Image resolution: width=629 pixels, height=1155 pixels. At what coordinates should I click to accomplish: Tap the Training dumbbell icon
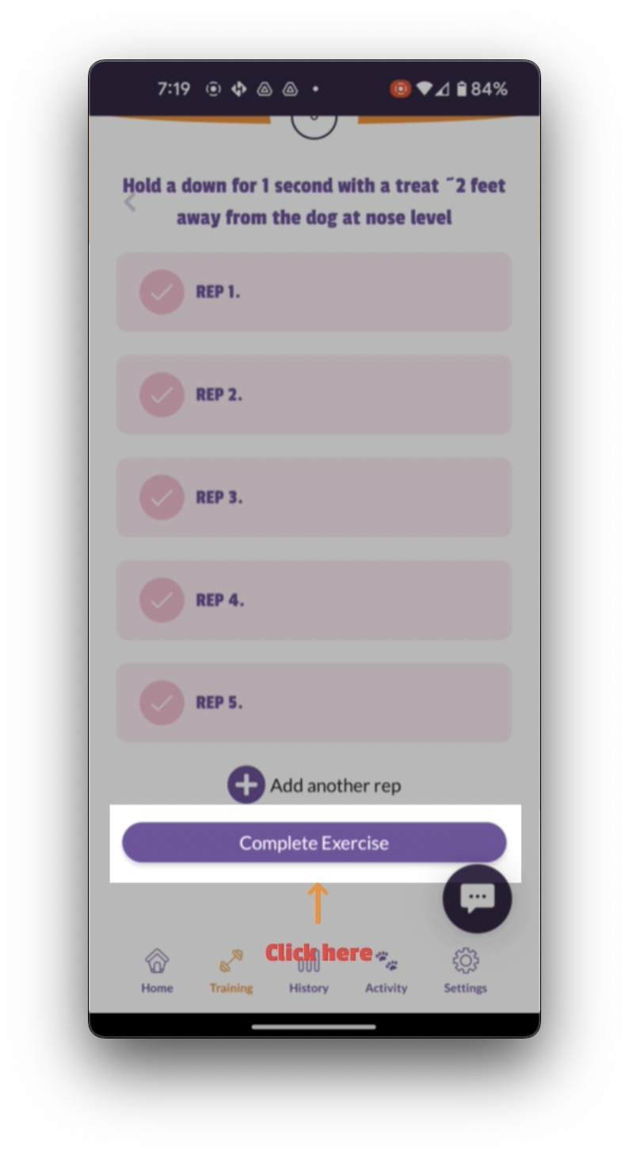(231, 961)
